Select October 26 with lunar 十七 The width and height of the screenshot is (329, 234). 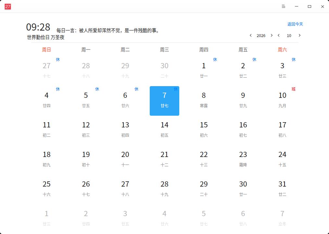tap(86, 190)
